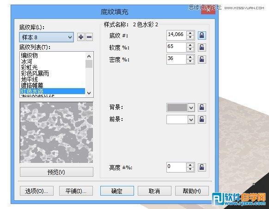This screenshot has width=269, height=209.
Task: Increase texture number with up arrow
Action: [x=190, y=33]
